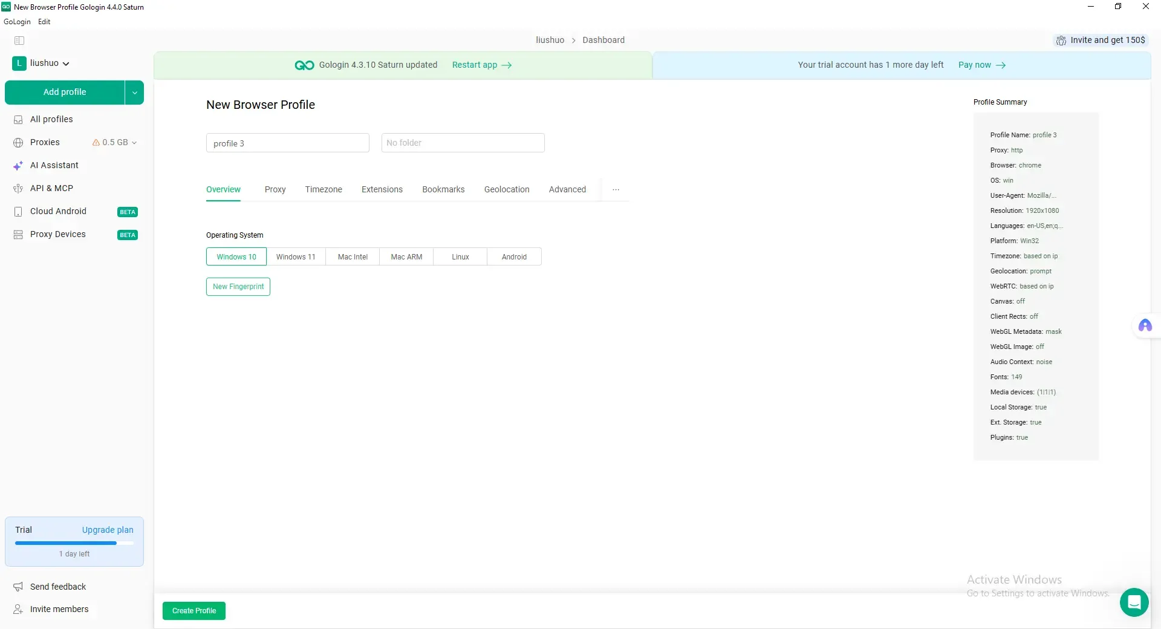1161x629 pixels.
Task: Go to the Geolocation tab
Action: pos(507,189)
